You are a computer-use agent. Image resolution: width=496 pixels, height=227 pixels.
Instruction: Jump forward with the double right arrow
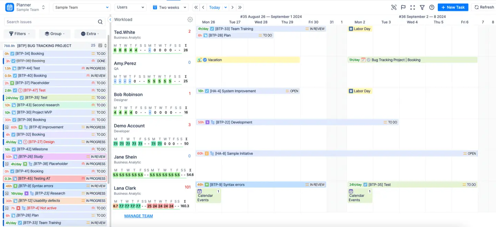[240, 7]
